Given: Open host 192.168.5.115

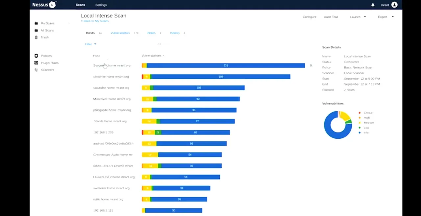Looking at the screenshot, I should [x=103, y=210].
